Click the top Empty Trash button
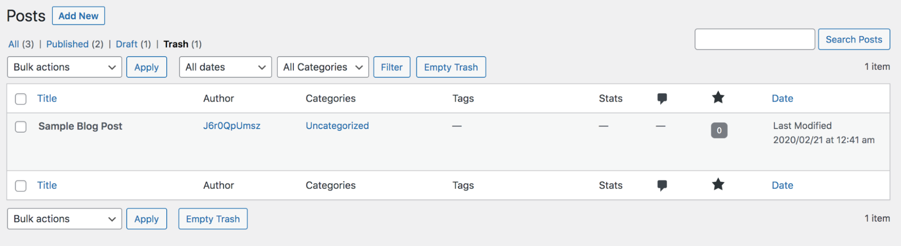The width and height of the screenshot is (901, 246). (451, 67)
